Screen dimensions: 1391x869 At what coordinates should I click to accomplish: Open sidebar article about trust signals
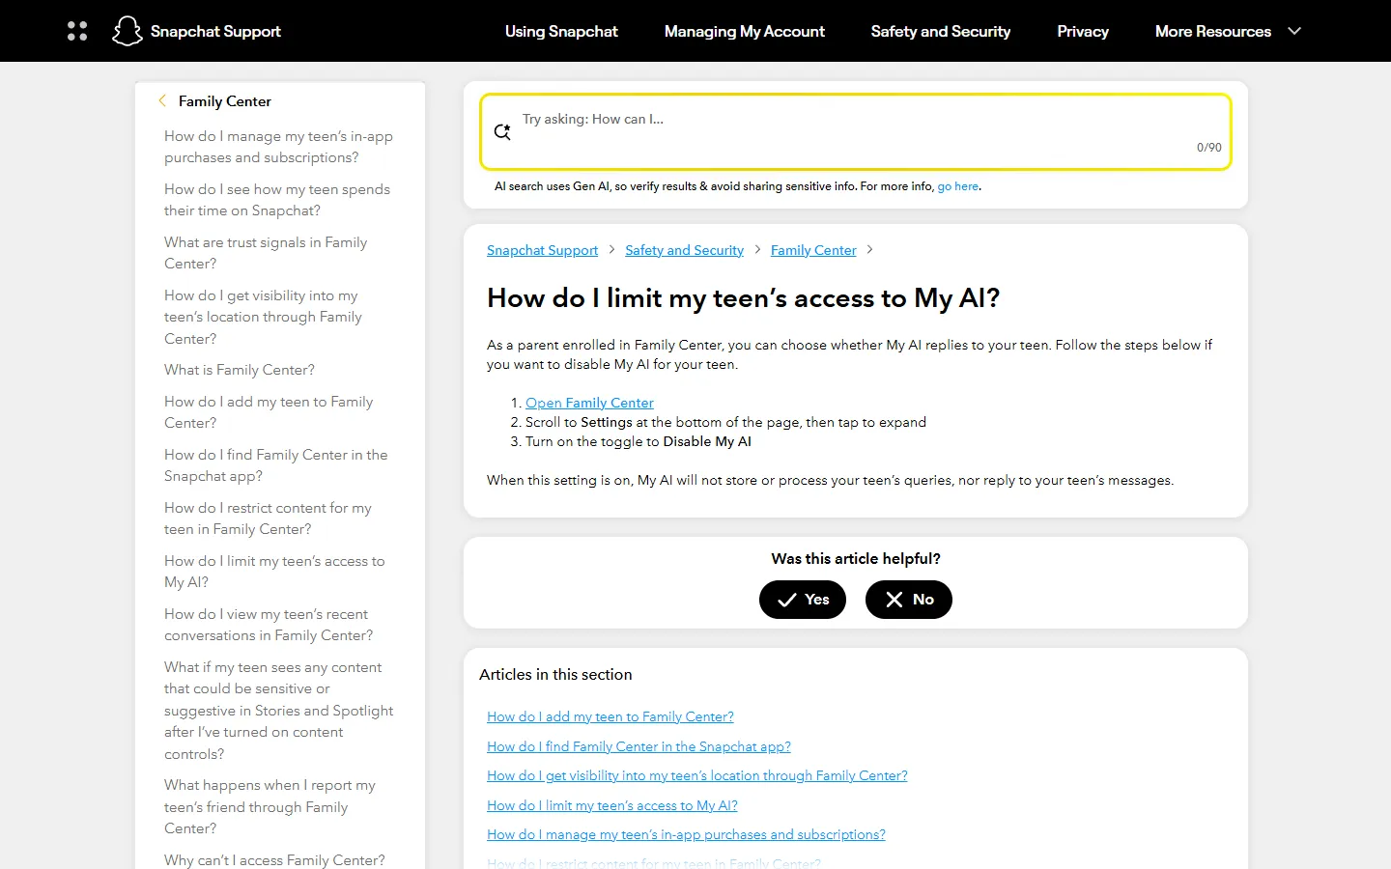point(266,253)
